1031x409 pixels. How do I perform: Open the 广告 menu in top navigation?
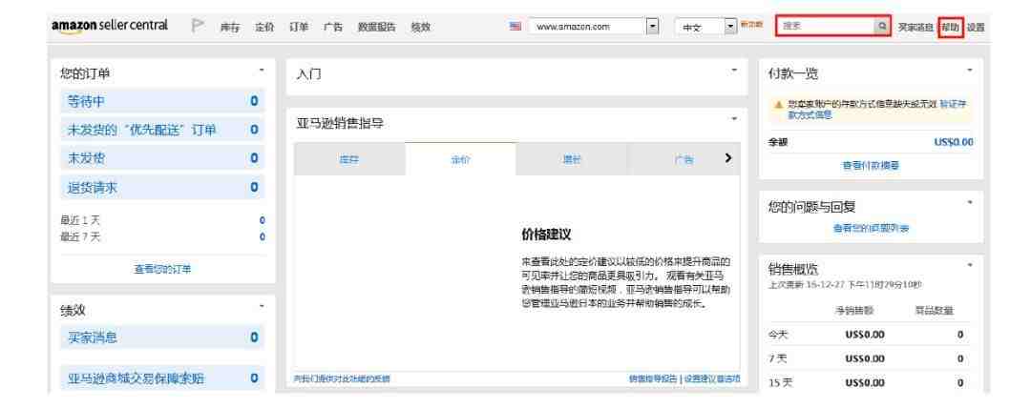[333, 27]
